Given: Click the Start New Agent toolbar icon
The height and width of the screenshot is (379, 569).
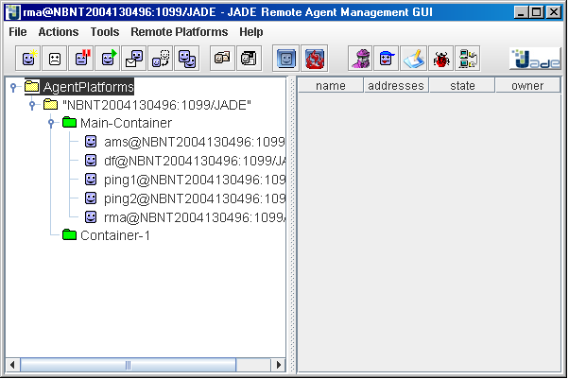Looking at the screenshot, I should coord(28,59).
